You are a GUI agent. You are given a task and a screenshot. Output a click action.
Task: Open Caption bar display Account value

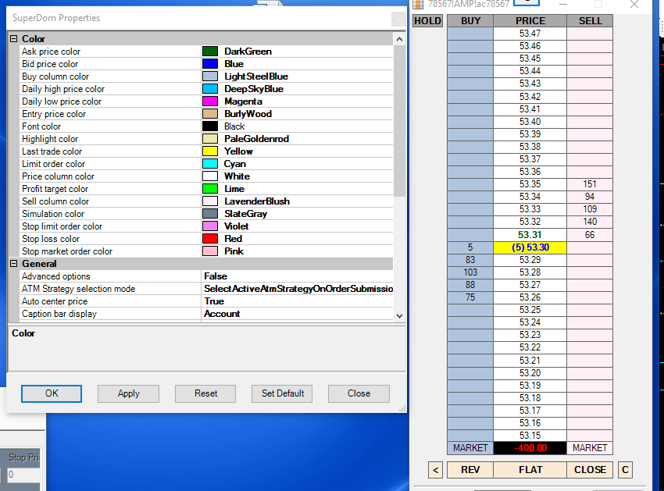[298, 314]
